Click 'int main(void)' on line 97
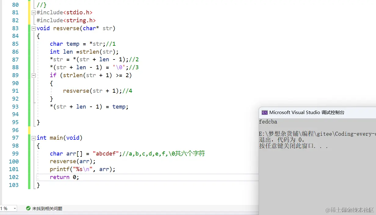Screen dimensions: 376x215 [x=59, y=138]
